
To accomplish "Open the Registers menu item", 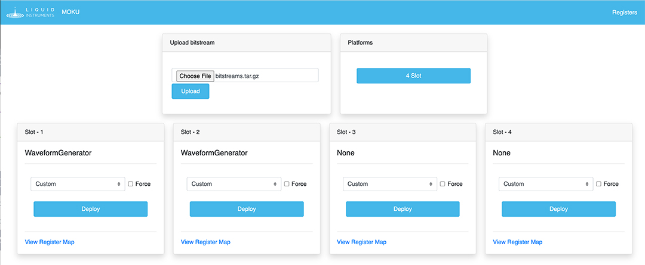I will point(625,13).
